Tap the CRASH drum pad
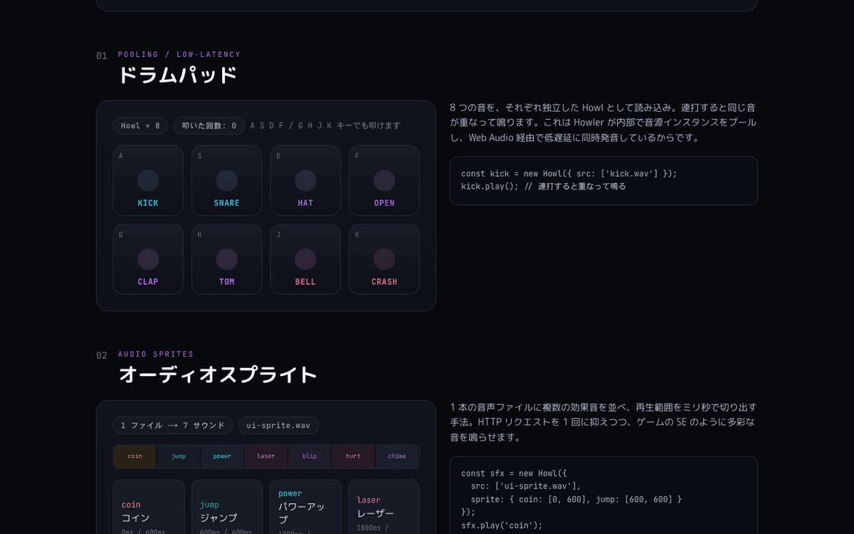Screen dimensions: 854x534 (x=384, y=259)
